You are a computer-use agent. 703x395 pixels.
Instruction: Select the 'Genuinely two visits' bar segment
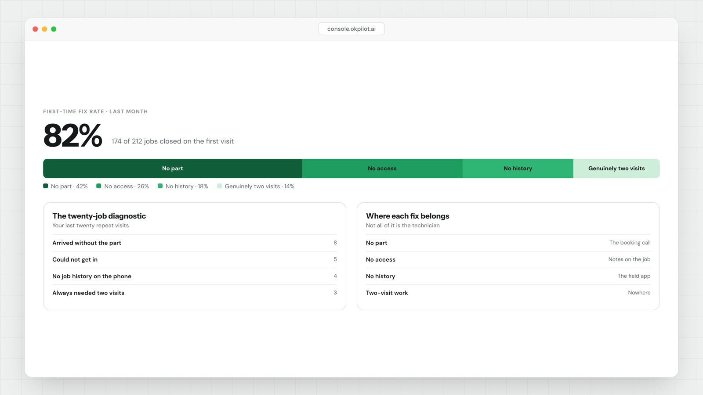(616, 169)
